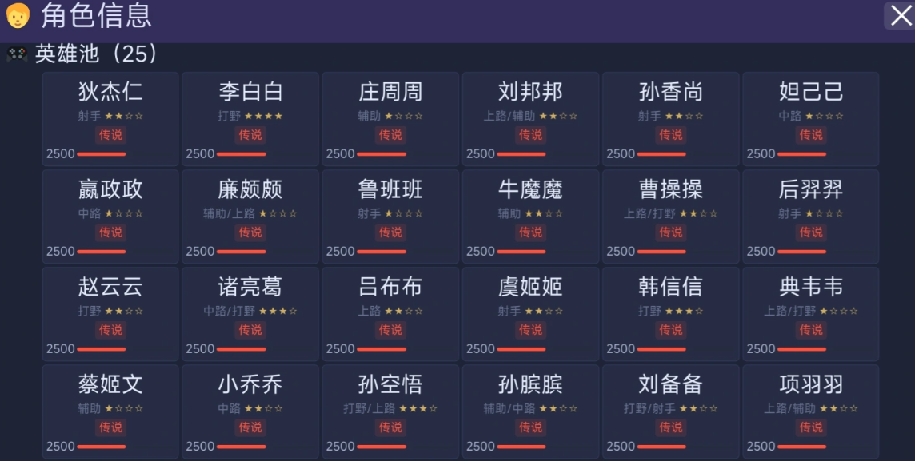Select the 孙香尚 hero card

pyautogui.click(x=670, y=120)
